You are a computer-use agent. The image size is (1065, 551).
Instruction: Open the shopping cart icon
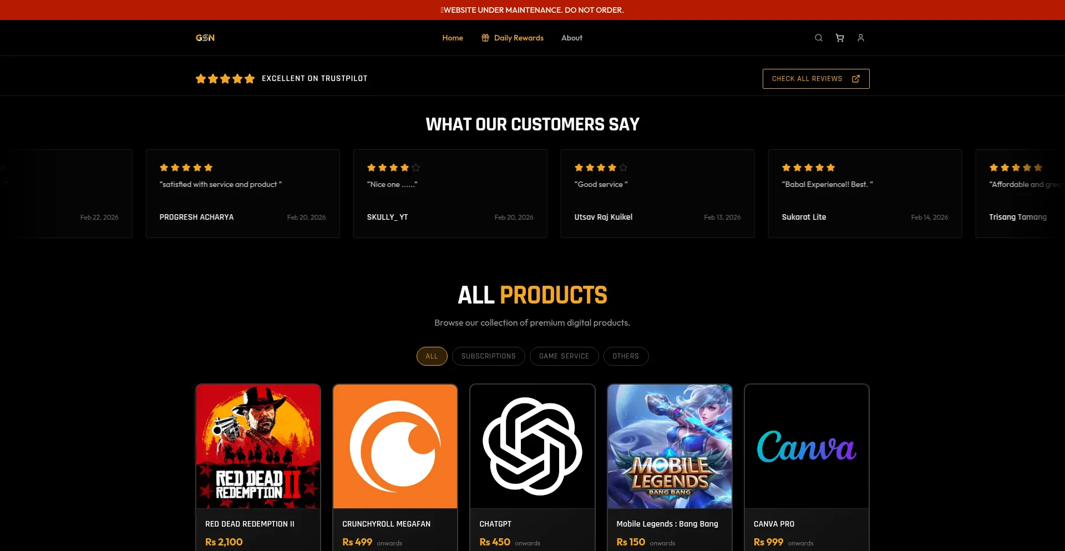[840, 38]
